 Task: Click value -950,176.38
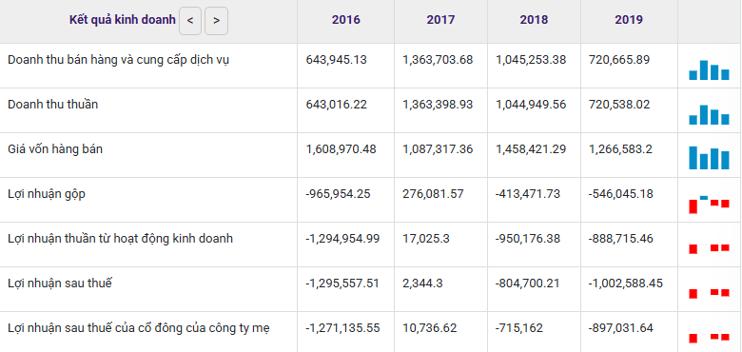pos(528,239)
